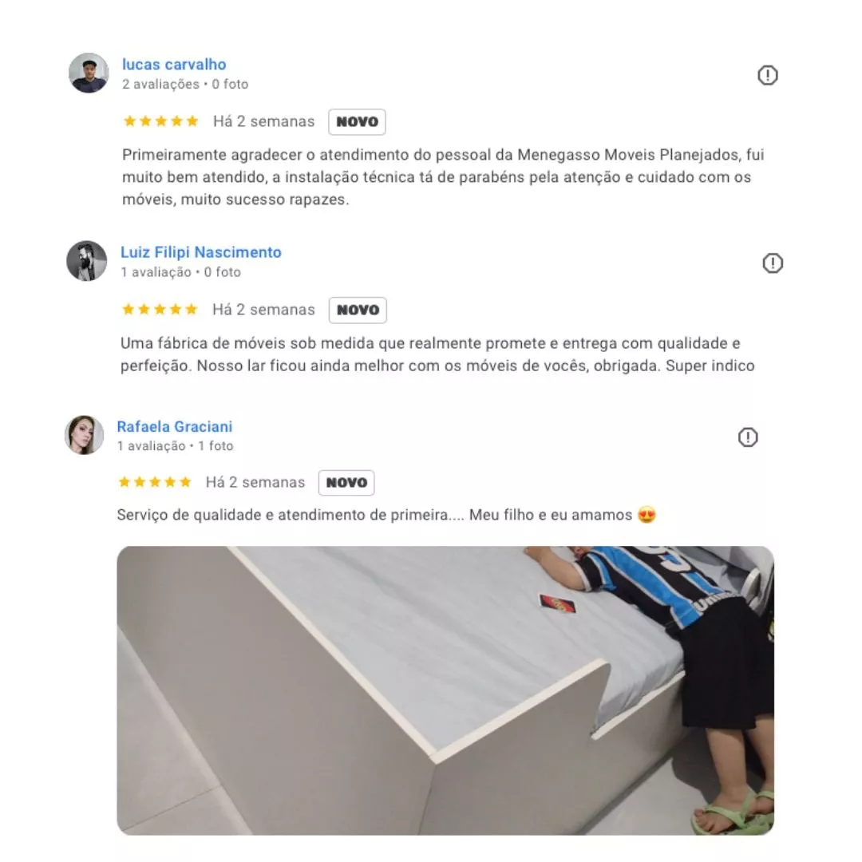Report Luiz Filipi Nascimento's review
The image size is (862, 862).
[773, 263]
